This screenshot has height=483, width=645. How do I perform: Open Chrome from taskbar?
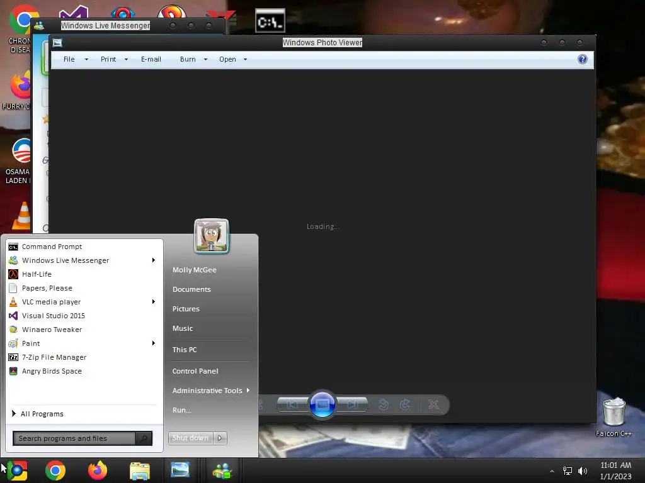pos(55,470)
